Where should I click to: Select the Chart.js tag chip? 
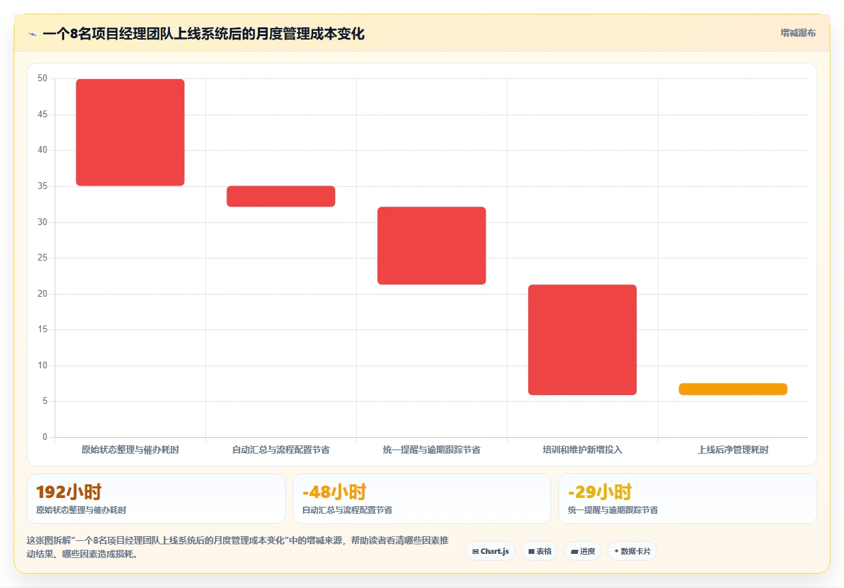pyautogui.click(x=491, y=551)
